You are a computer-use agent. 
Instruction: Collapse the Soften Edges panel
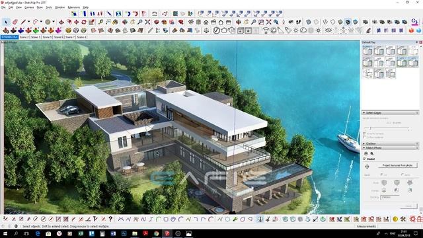click(364, 112)
